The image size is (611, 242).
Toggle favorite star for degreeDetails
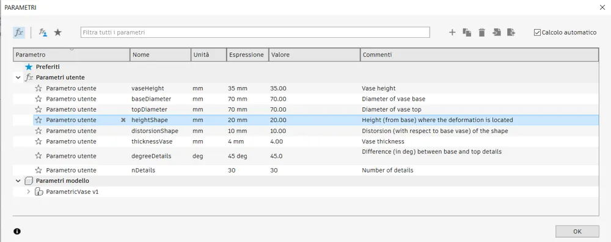pyautogui.click(x=38, y=155)
